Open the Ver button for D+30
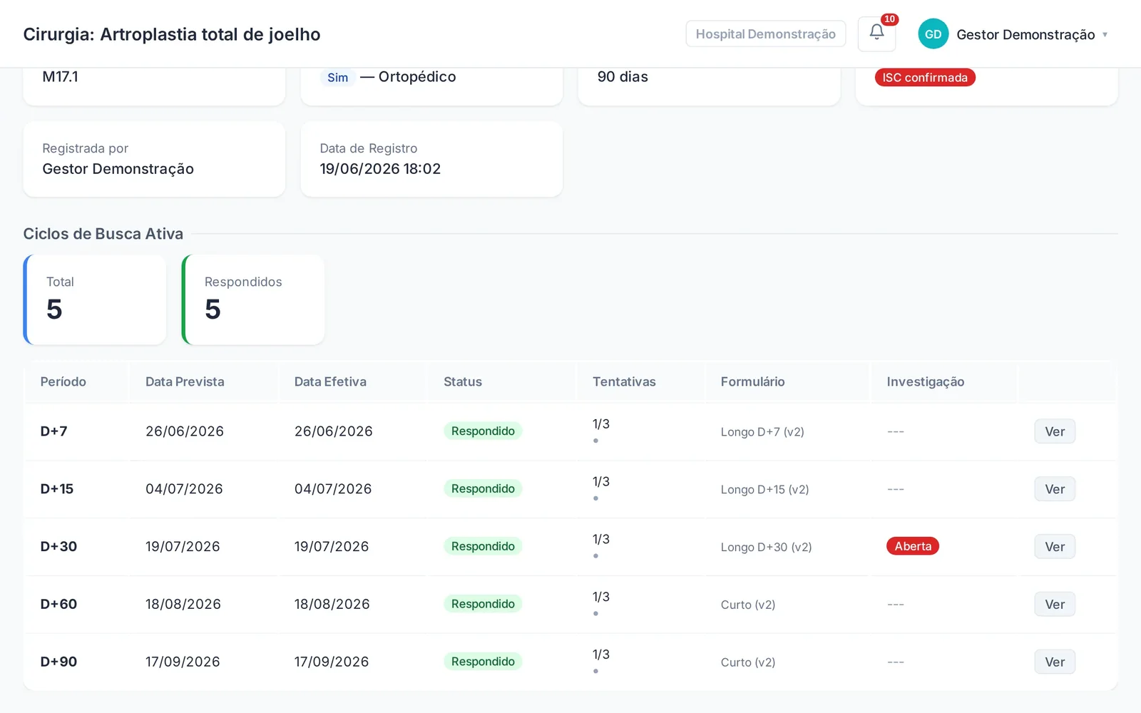 coord(1055,547)
